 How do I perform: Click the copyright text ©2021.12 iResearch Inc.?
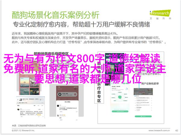tap(23, 130)
